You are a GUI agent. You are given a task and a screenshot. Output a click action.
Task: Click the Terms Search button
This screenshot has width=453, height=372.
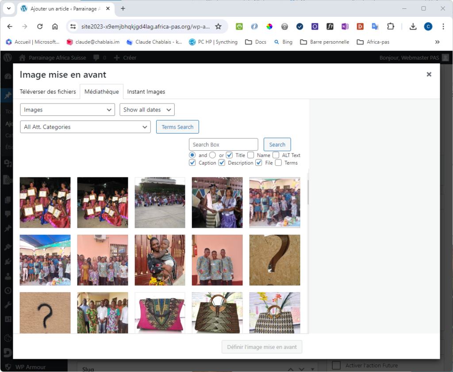[x=177, y=127]
